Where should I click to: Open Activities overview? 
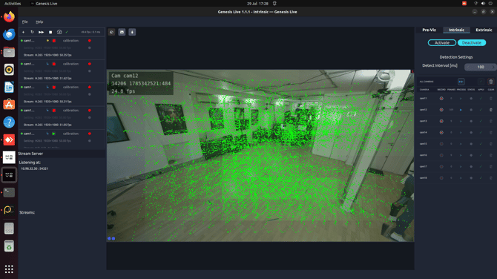click(13, 4)
